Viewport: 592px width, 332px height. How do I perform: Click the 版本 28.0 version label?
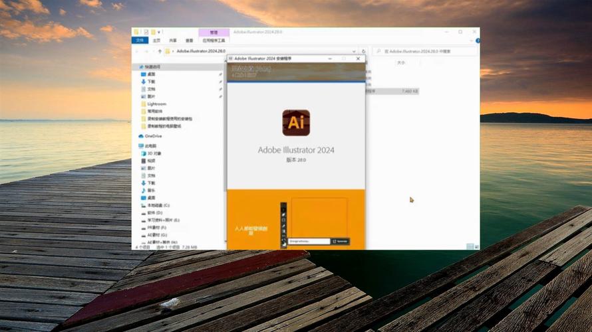coord(296,160)
